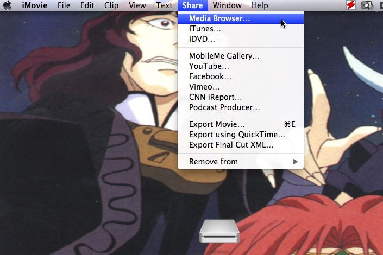Open the Text menu
Viewport: 383px width, 255px height.
[164, 5]
